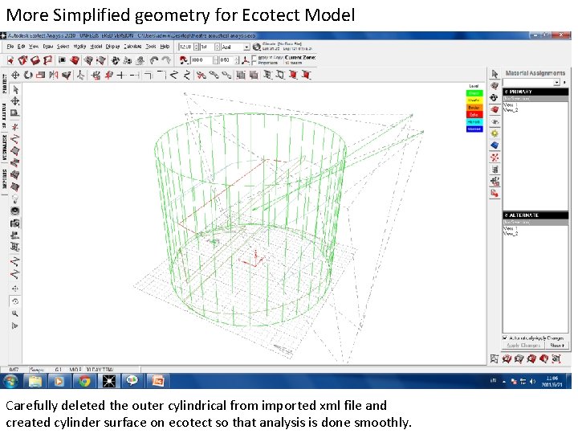This screenshot has height=434, width=578.
Task: Click the time input field
Action: tap(185, 47)
